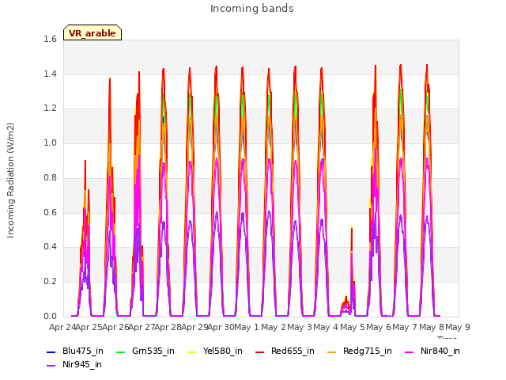Click the magenta Nir840_in color marker
Image resolution: width=506 pixels, height=380 pixels.
[x=410, y=351]
